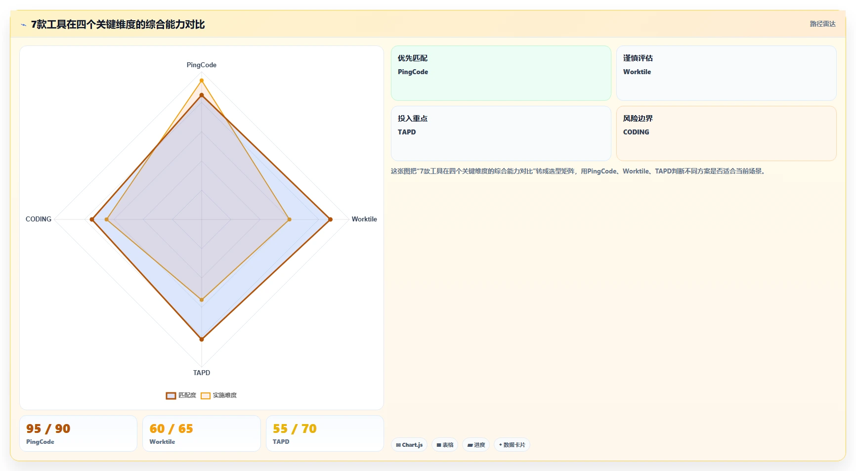
Task: Click the description sentence beginning 这张图把
Action: 578,171
